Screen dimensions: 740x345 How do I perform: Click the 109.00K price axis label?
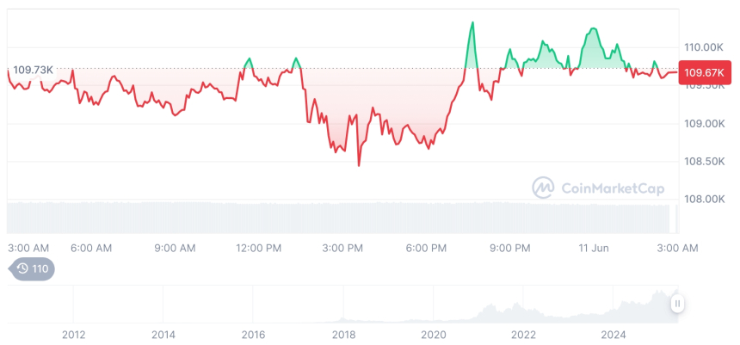[x=706, y=123]
